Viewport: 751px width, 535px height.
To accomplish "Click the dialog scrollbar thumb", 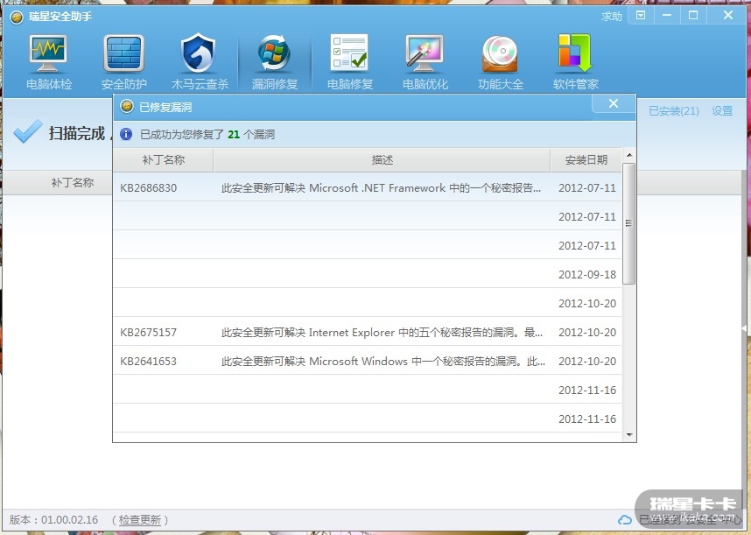I will 628,223.
